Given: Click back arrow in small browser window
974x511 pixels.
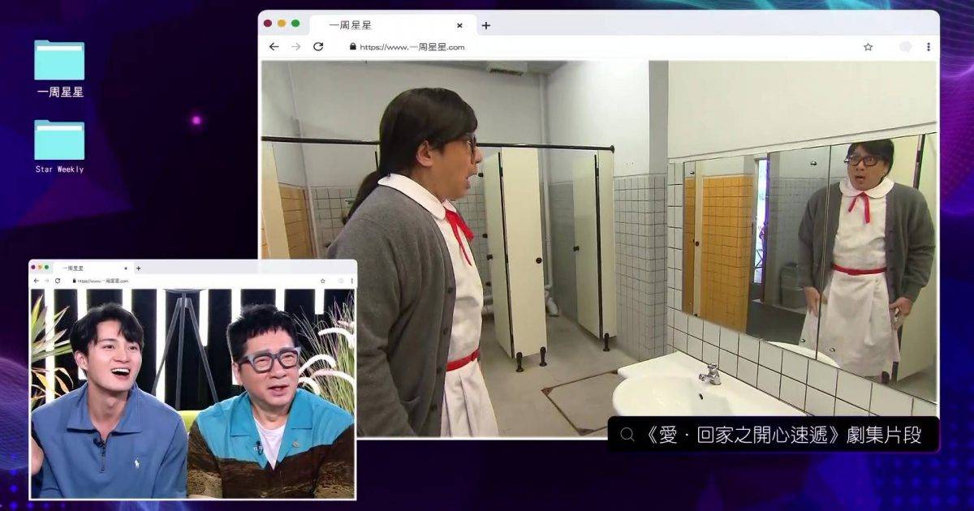Looking at the screenshot, I should coord(37,281).
